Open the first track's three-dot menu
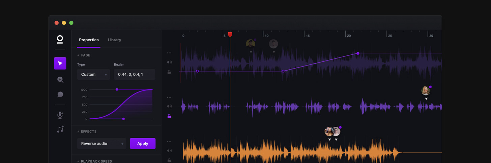This screenshot has height=163, width=491. 169,53
